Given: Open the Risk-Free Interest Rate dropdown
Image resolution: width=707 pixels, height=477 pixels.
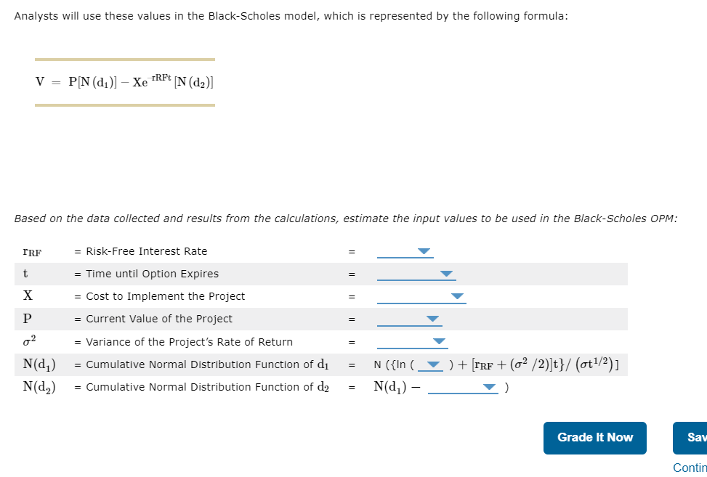Looking at the screenshot, I should pyautogui.click(x=405, y=251).
